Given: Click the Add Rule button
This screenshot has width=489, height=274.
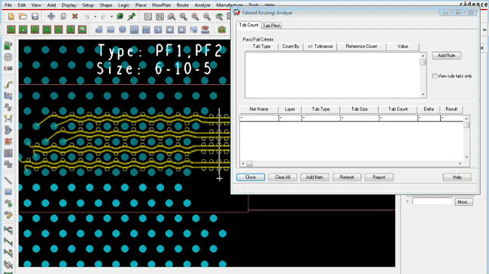Looking at the screenshot, I should click(446, 56).
